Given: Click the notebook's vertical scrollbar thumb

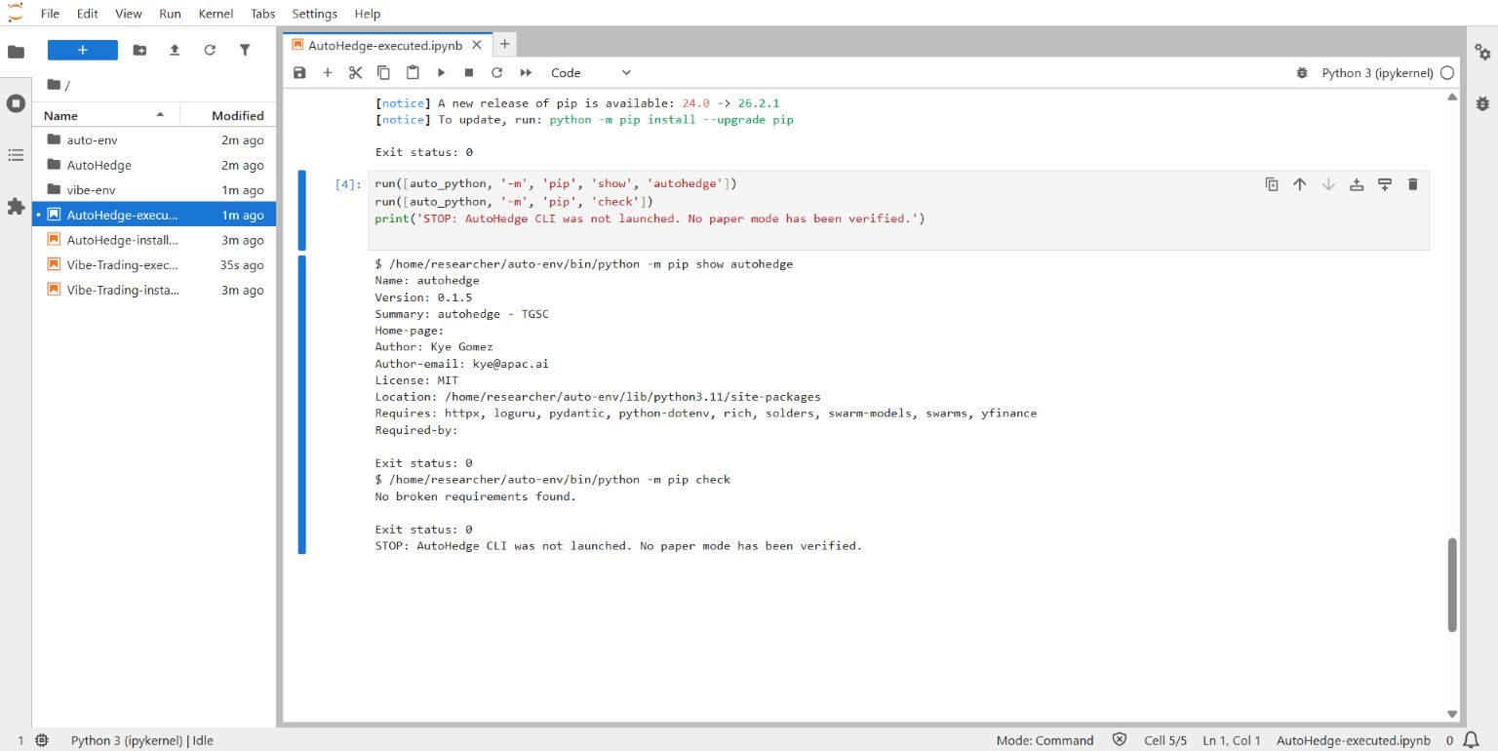Looking at the screenshot, I should tap(1453, 585).
